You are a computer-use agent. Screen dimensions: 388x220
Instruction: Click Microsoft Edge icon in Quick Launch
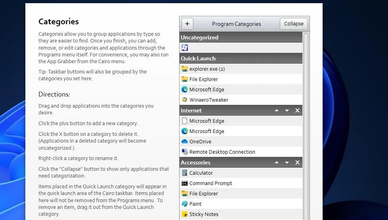[185, 89]
